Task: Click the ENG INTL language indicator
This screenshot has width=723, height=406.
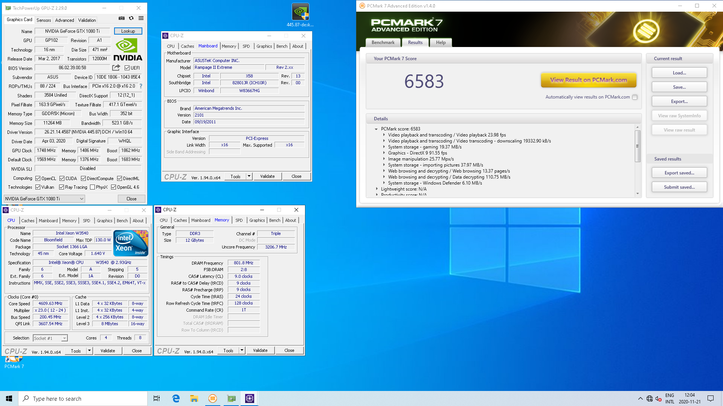Action: (x=670, y=398)
